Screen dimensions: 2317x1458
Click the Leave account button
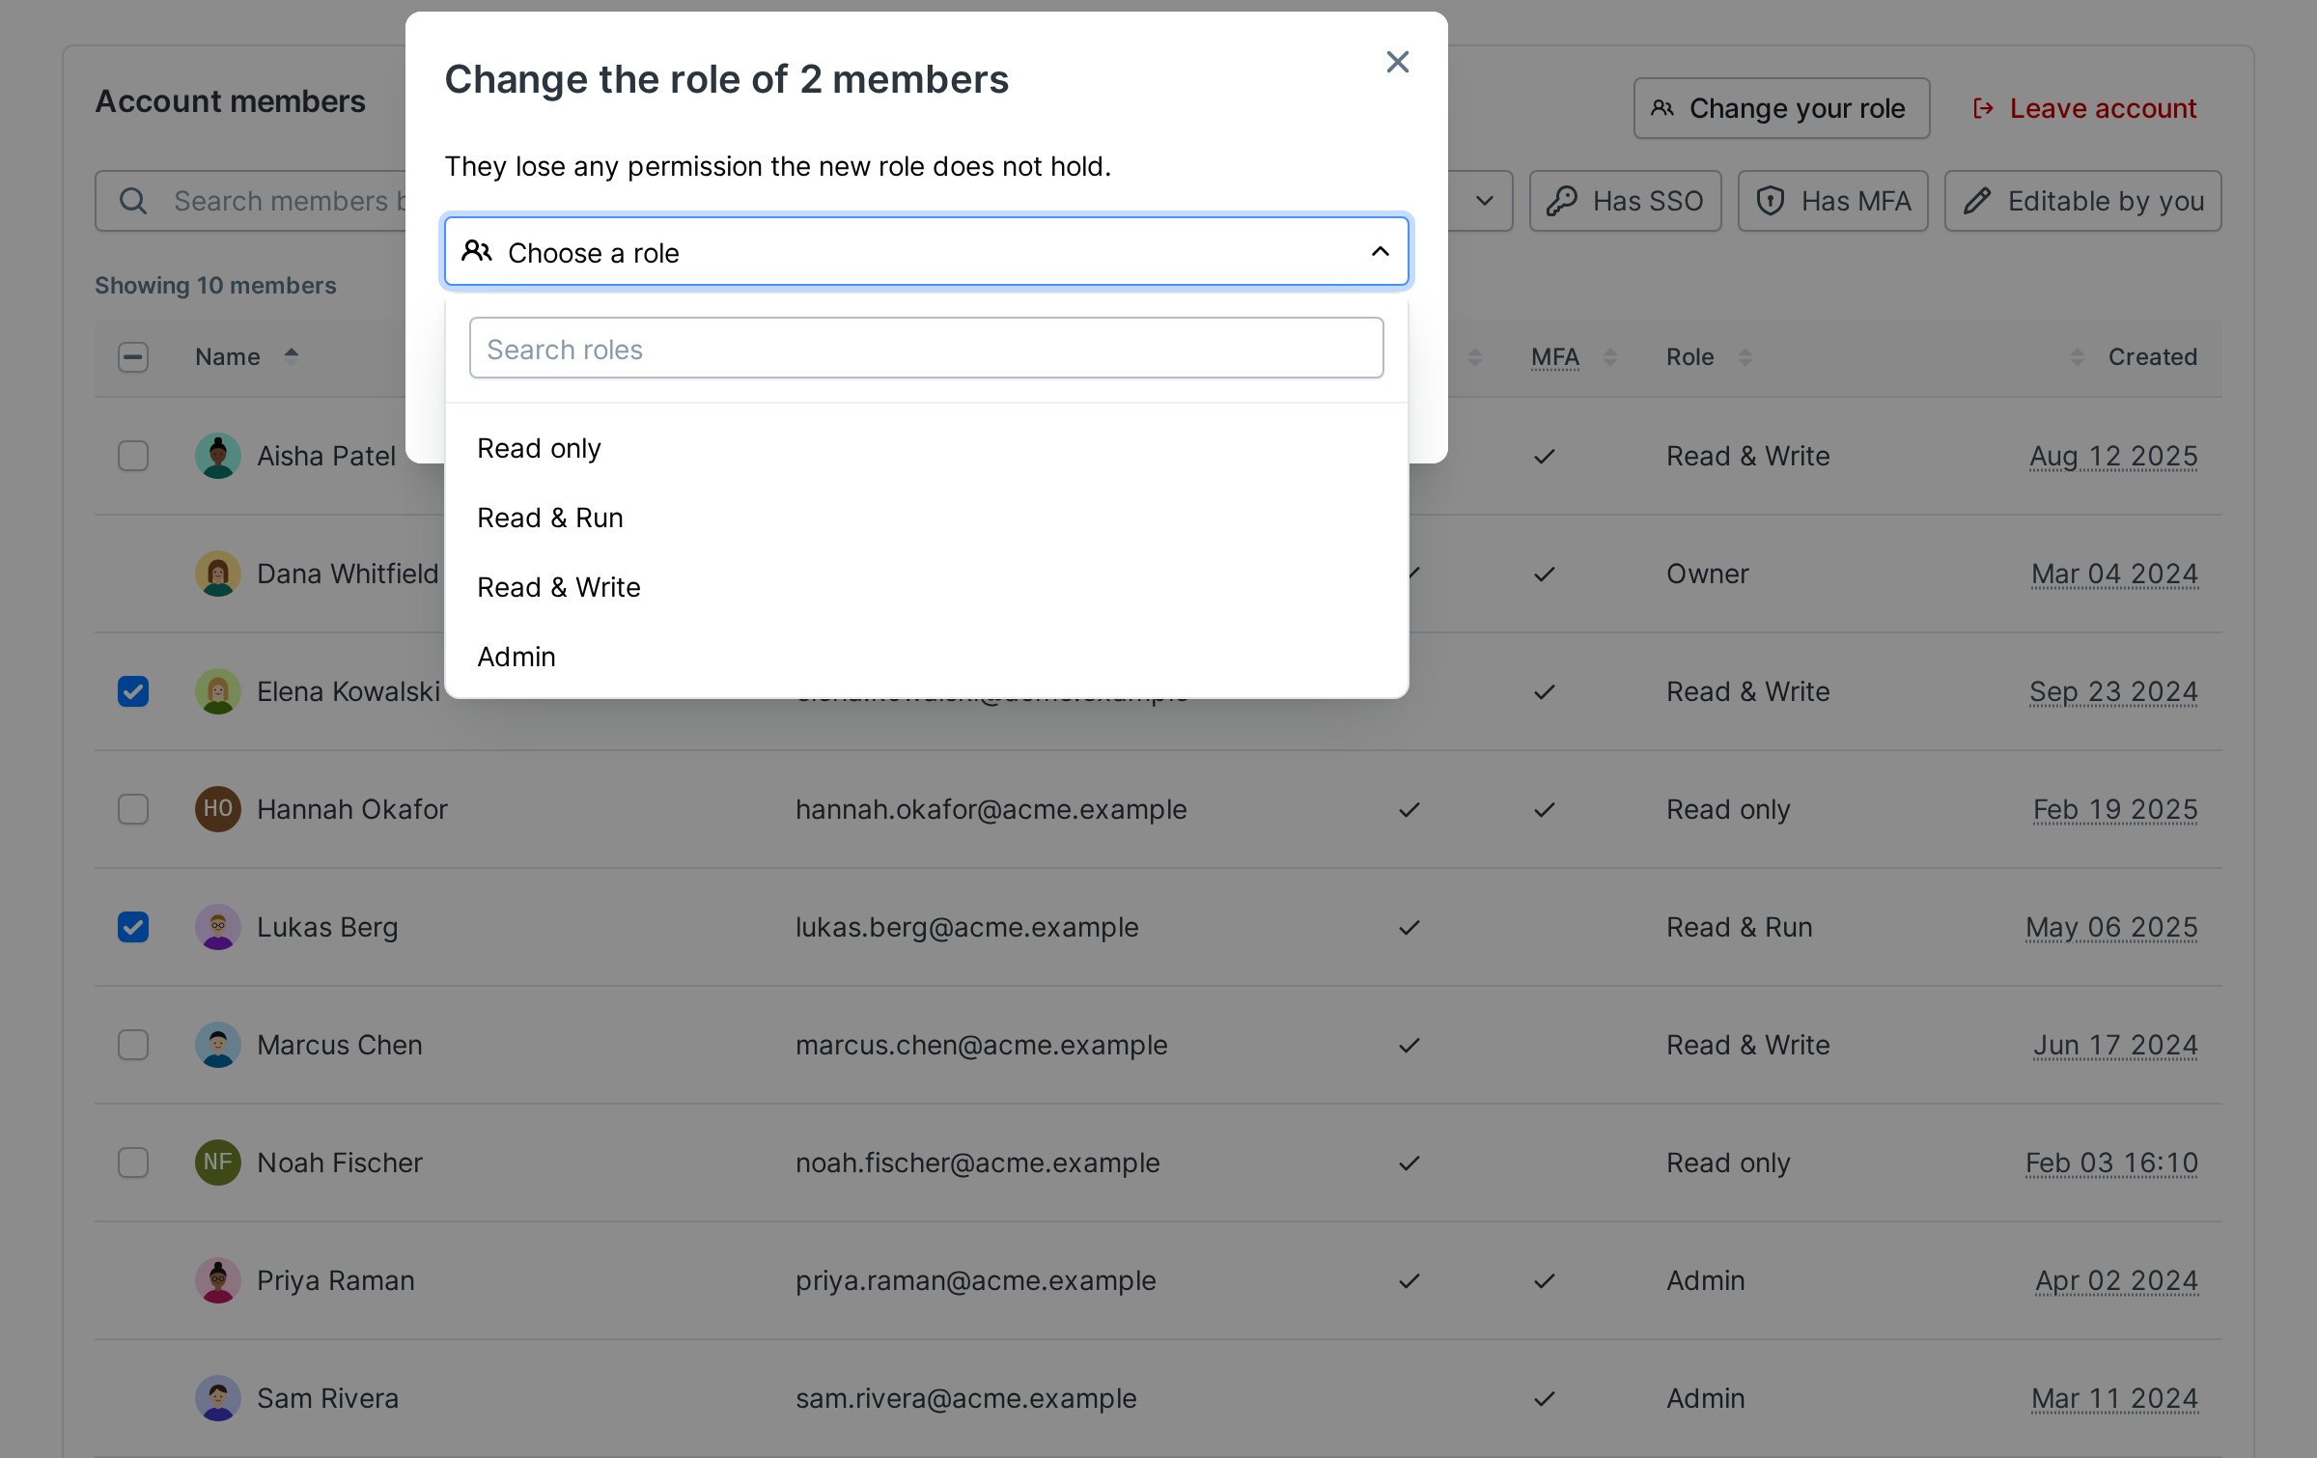tap(2084, 108)
